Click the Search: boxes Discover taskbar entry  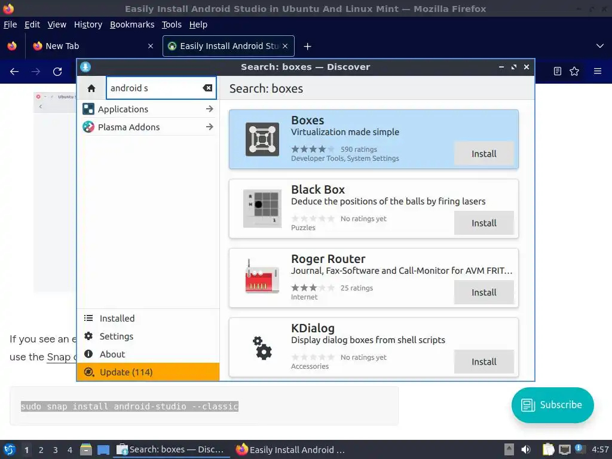pos(170,449)
